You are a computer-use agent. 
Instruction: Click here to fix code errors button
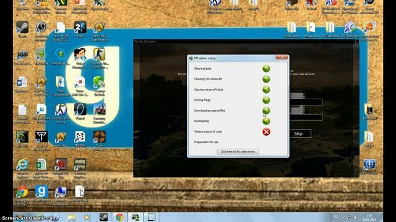pos(238,152)
